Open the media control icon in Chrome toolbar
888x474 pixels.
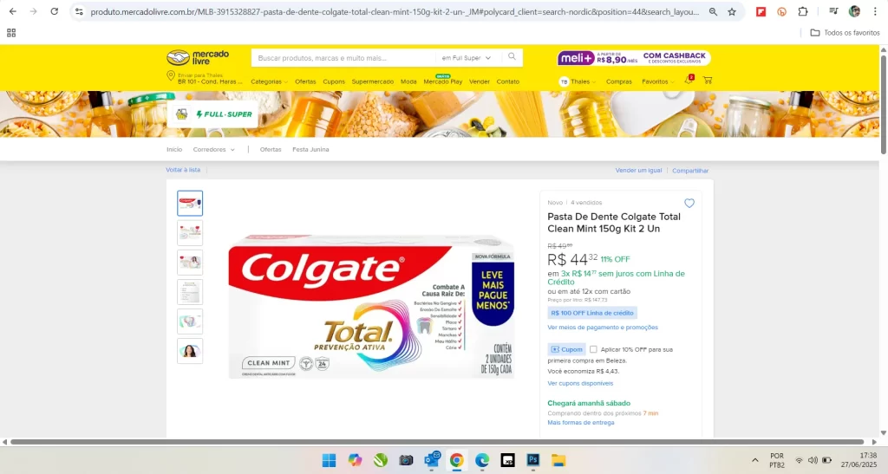tap(833, 11)
